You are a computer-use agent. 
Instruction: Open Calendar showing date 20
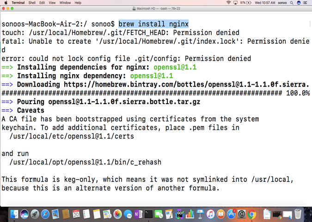(76, 214)
